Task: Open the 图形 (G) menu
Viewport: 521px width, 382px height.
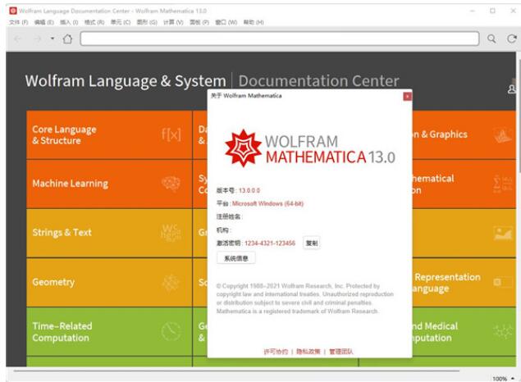Action: click(x=147, y=22)
